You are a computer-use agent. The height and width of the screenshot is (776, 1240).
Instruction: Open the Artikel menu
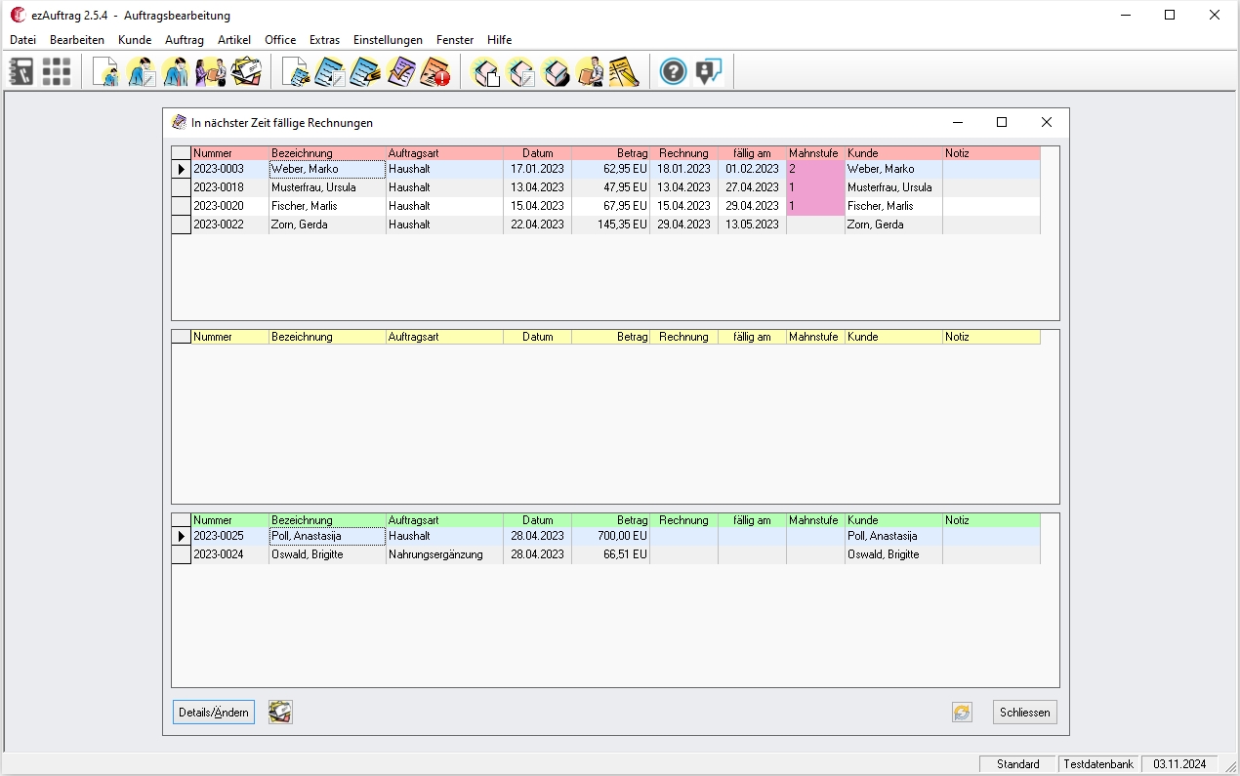(x=234, y=40)
